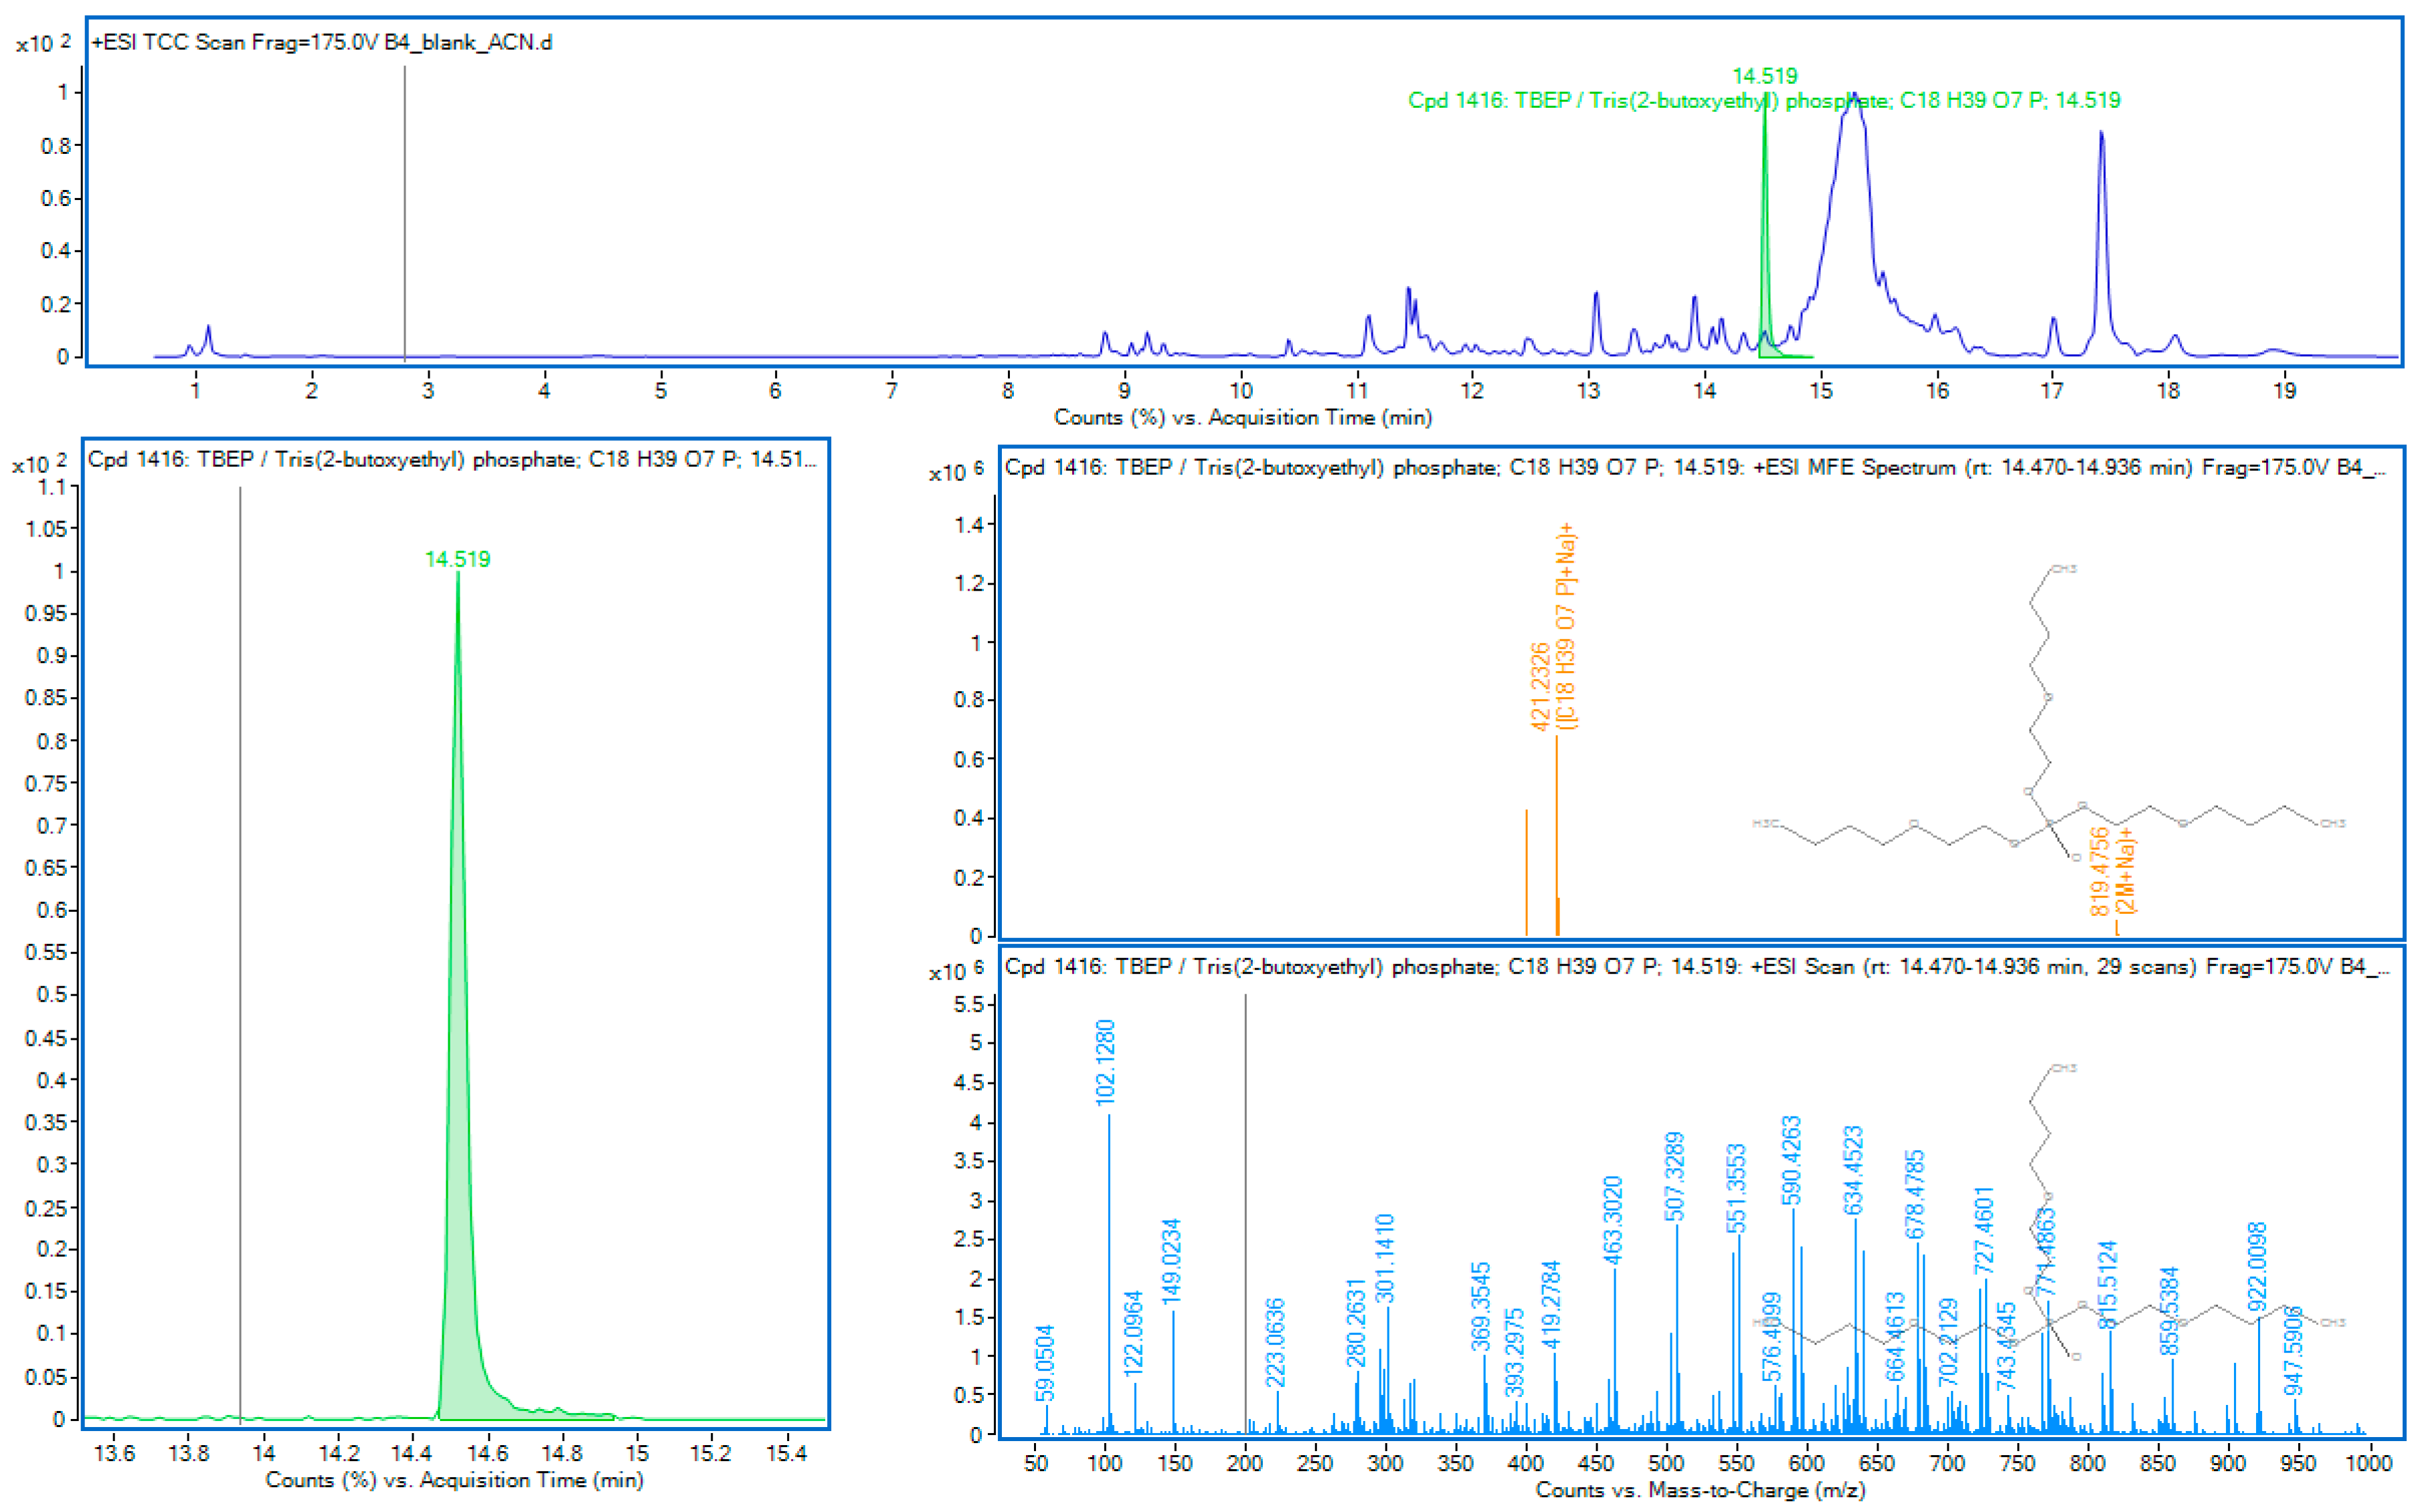The image size is (2418, 1512).
Task: Click the top 'Counts (%) vs. Acquisition Time' axis label
Action: (x=1243, y=417)
